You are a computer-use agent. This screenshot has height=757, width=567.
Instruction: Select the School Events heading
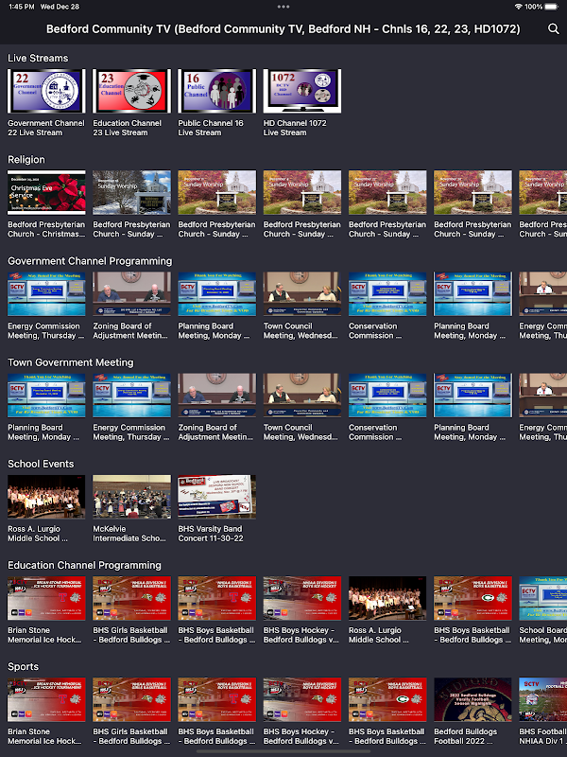point(41,464)
